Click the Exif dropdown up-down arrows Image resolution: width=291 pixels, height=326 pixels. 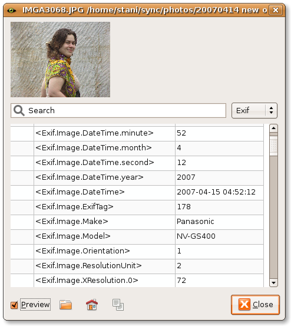coord(271,110)
